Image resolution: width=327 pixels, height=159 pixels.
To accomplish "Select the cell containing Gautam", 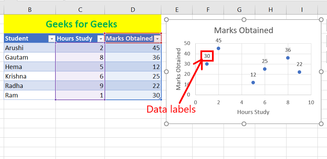I will tap(30, 57).
